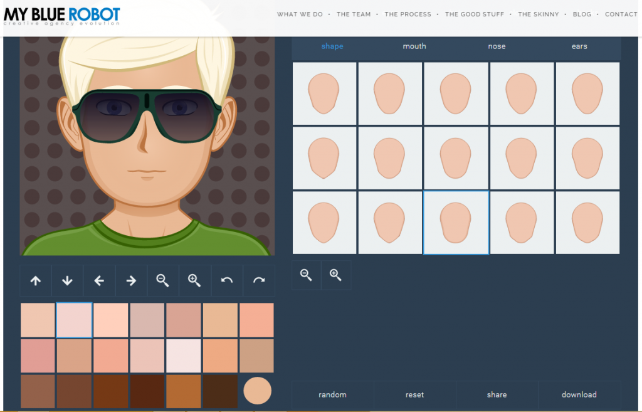
Task: Click the redo arrow icon
Action: tap(259, 281)
